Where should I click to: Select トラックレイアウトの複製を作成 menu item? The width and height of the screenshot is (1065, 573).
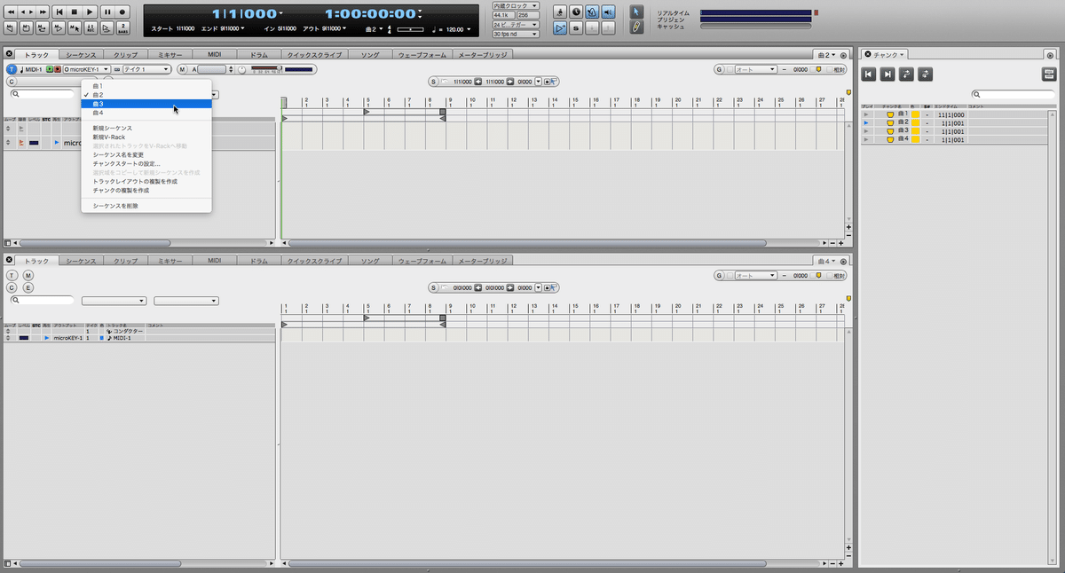(x=146, y=181)
